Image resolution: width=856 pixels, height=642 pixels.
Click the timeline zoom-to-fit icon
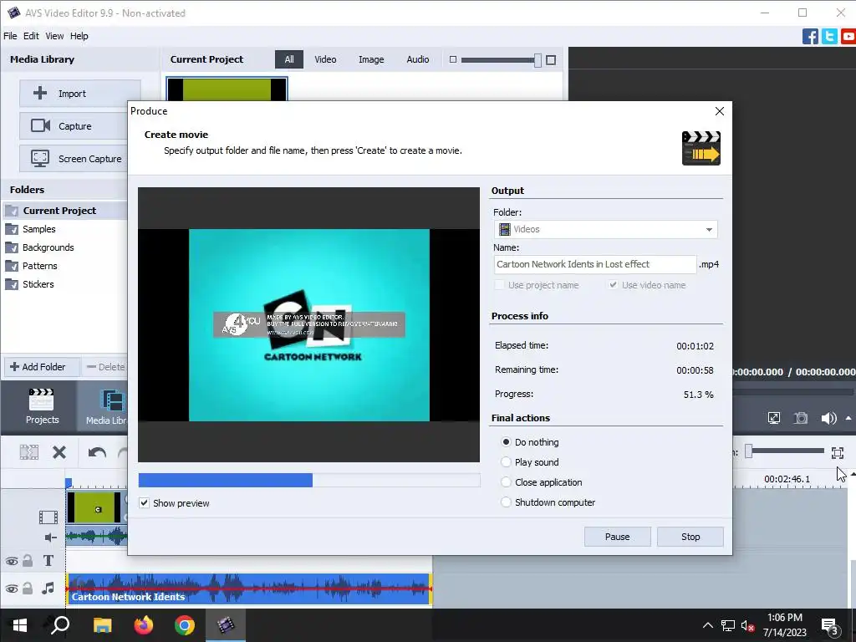click(838, 452)
